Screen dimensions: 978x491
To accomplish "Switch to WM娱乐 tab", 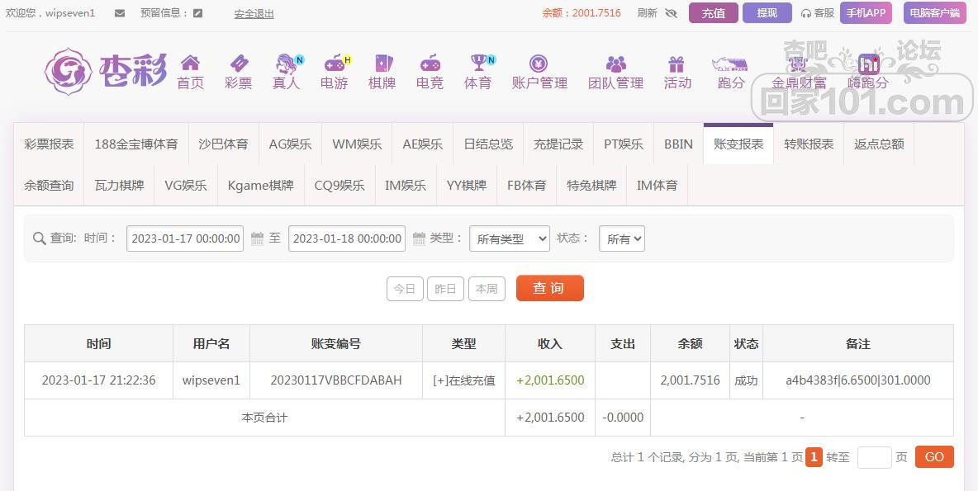I will pos(357,144).
